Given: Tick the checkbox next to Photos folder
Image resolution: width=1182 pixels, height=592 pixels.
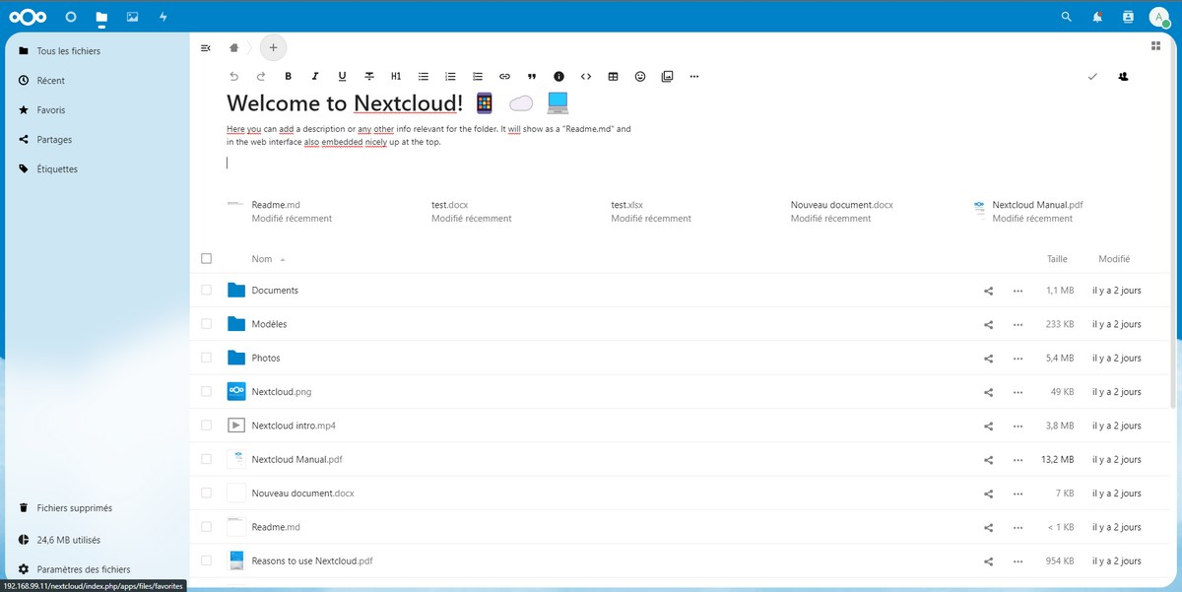Looking at the screenshot, I should 206,358.
